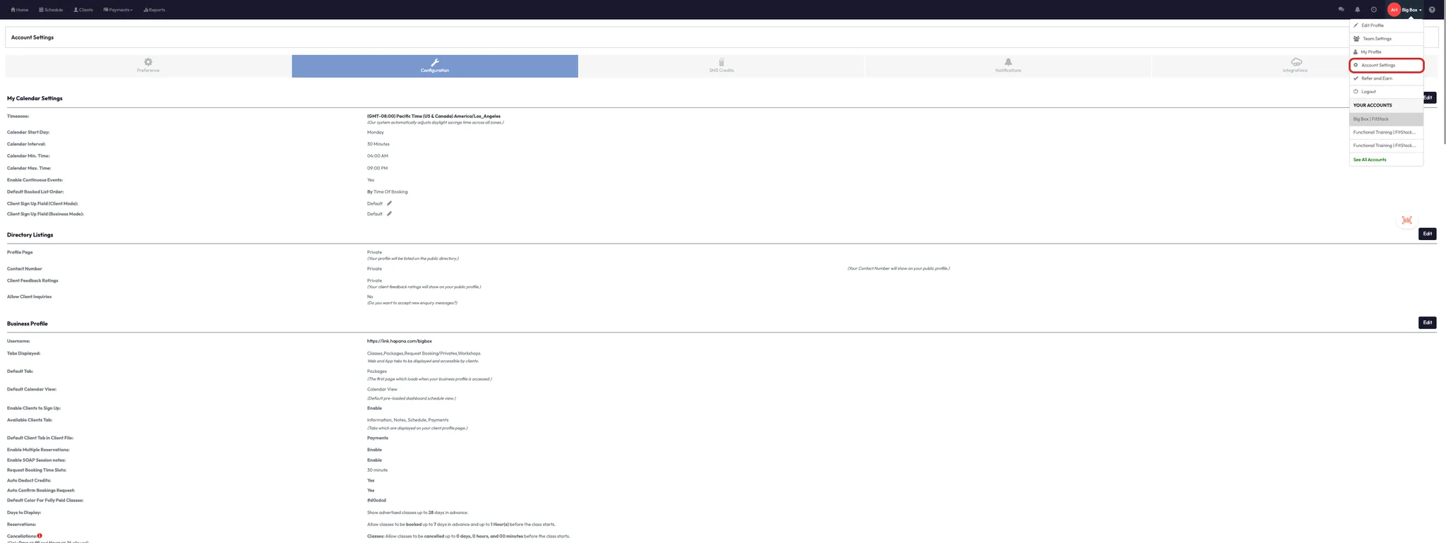Open the SMS Credits tab
The image size is (1446, 543).
tap(721, 66)
